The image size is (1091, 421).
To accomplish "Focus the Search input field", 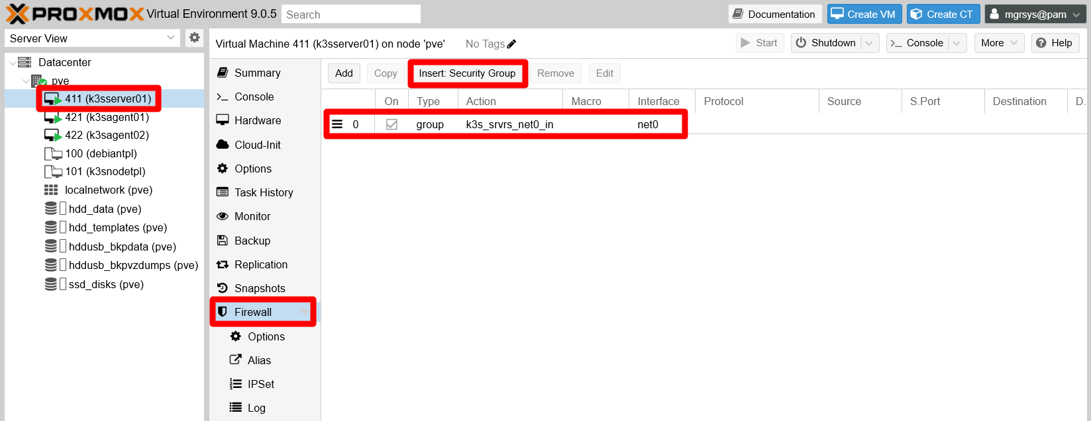I will pos(351,14).
